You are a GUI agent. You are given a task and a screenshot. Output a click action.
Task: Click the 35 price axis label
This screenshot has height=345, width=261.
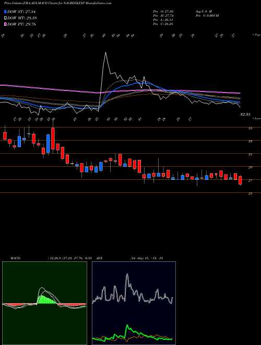[x=250, y=129]
